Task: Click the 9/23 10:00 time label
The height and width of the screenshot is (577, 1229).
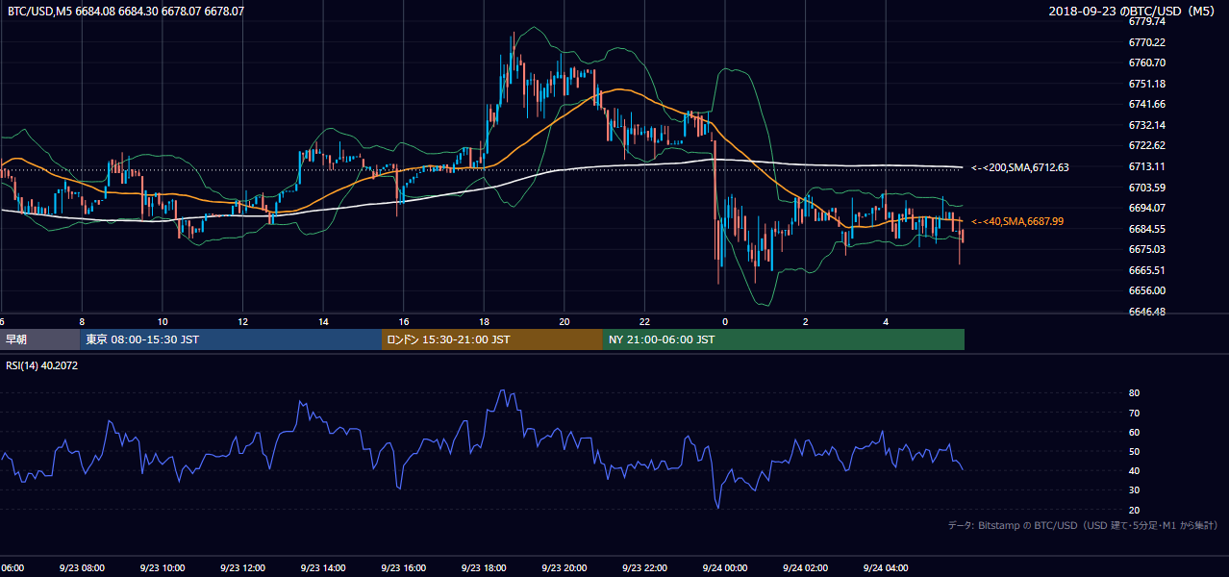Action: pyautogui.click(x=162, y=568)
